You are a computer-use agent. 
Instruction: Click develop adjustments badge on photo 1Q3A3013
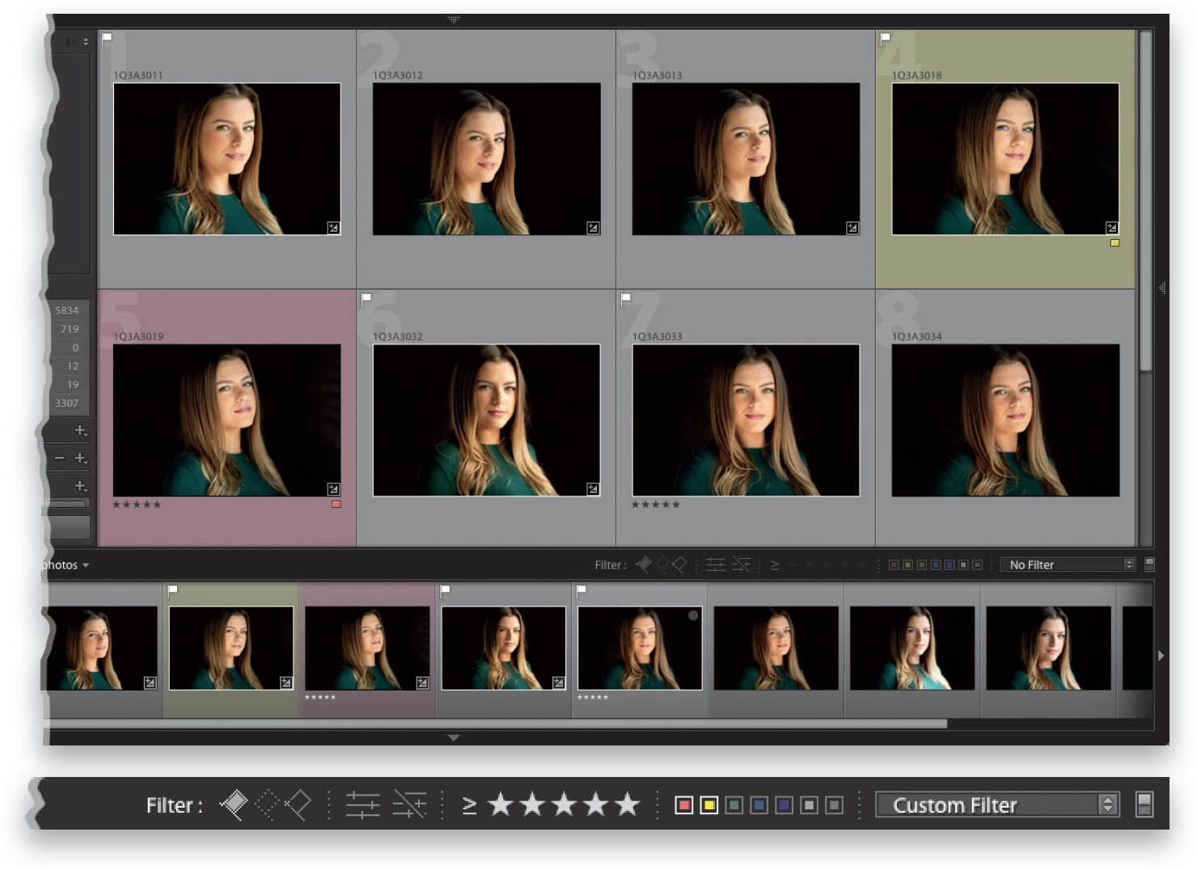coord(852,228)
